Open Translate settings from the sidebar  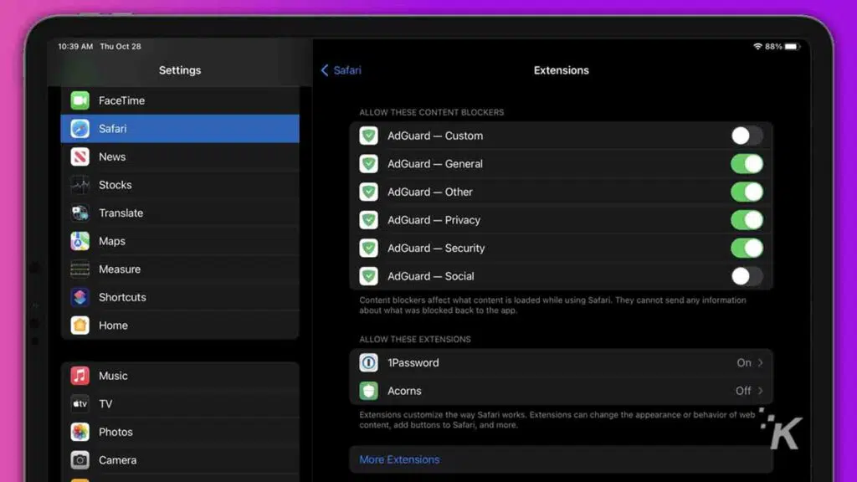(80, 213)
